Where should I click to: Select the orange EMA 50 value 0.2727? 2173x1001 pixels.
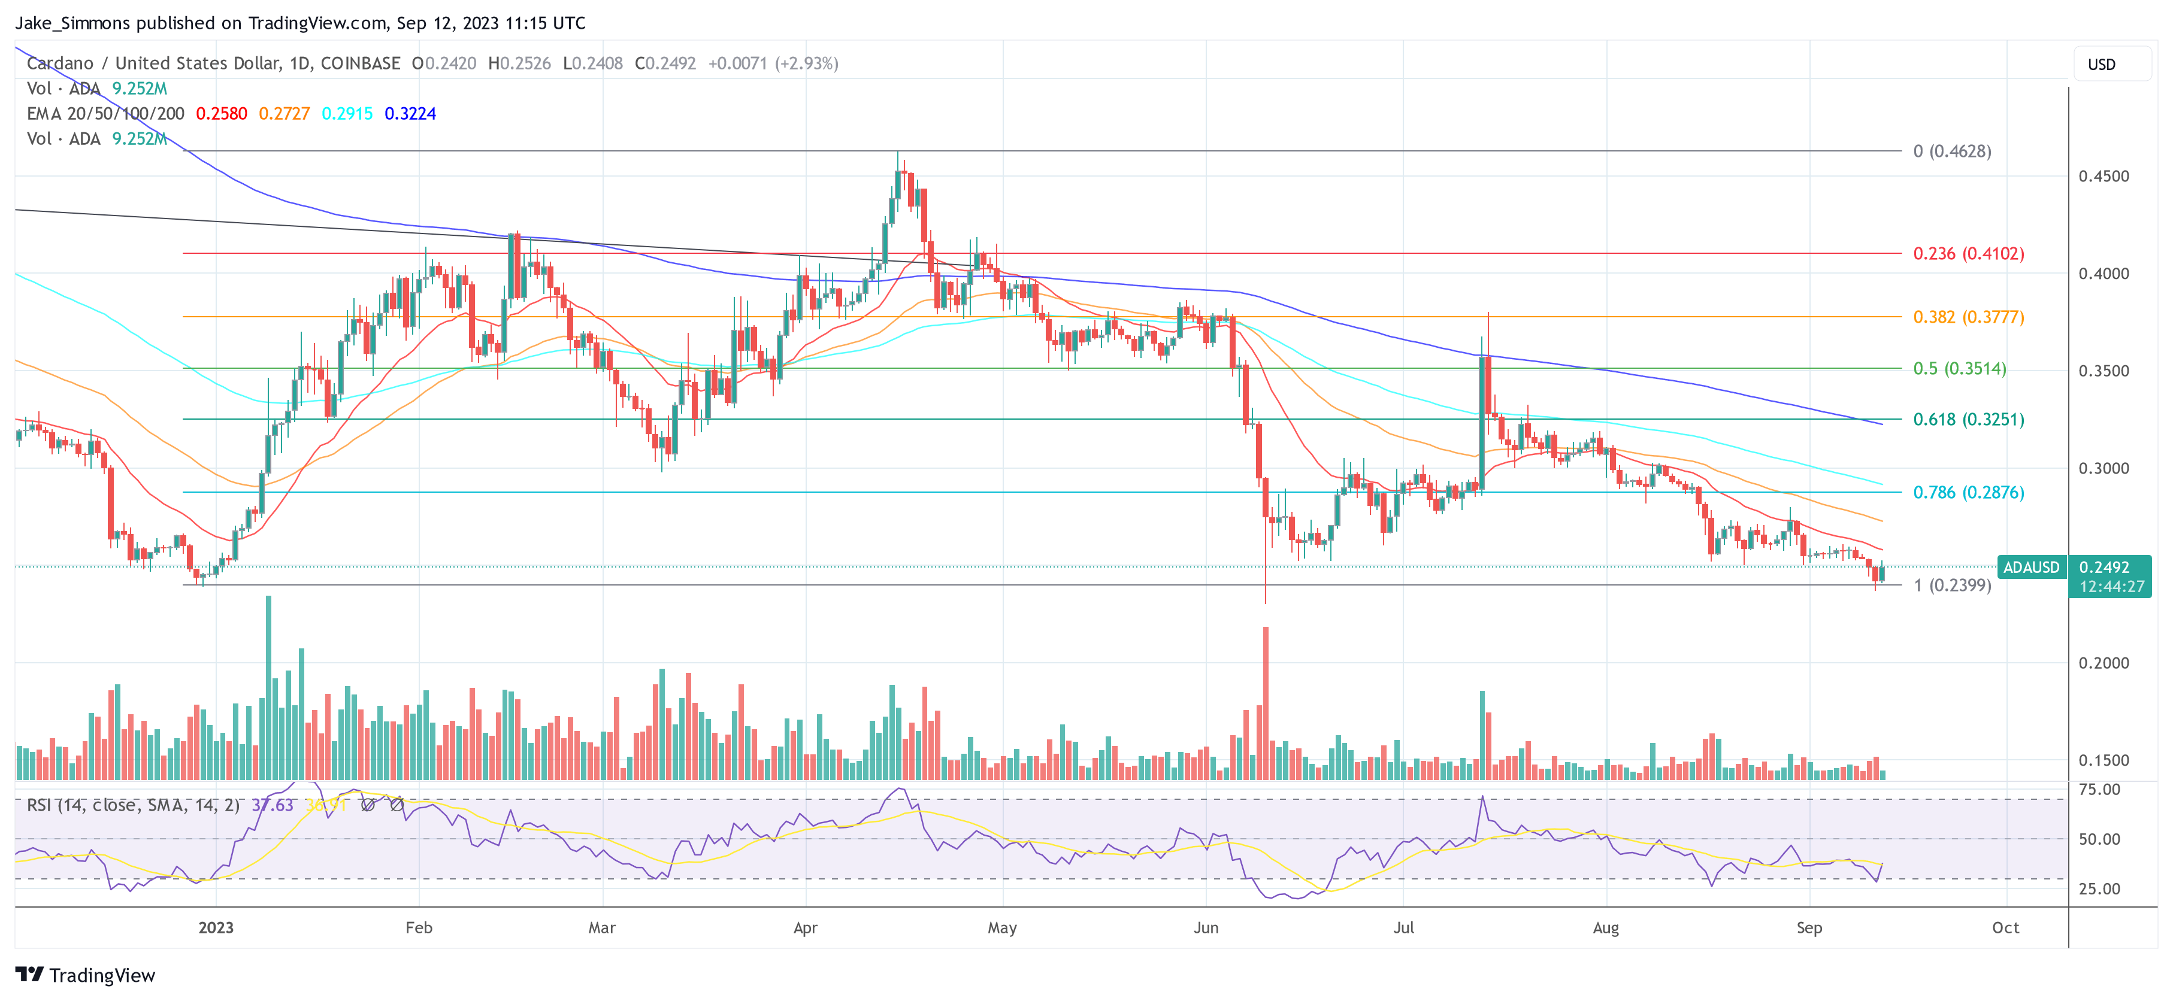[285, 114]
